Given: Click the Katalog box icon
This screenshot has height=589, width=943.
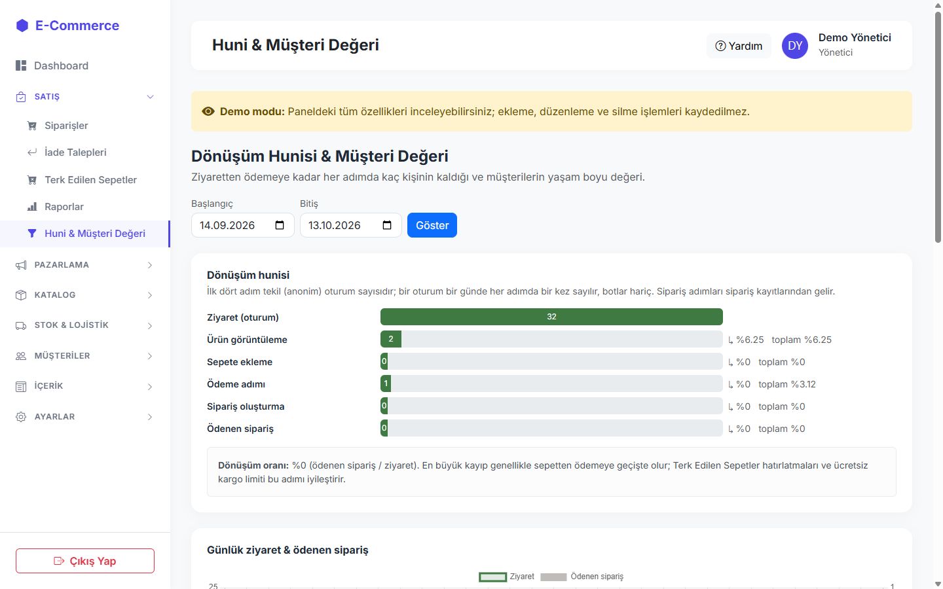Looking at the screenshot, I should click(21, 295).
